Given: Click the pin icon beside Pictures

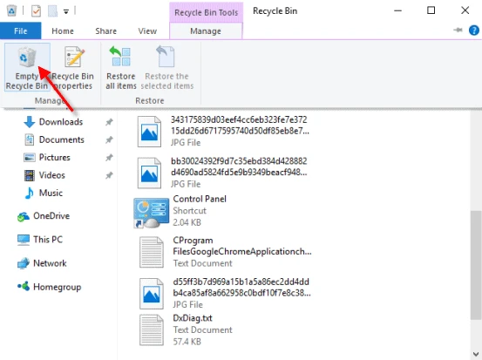Looking at the screenshot, I should tap(109, 158).
